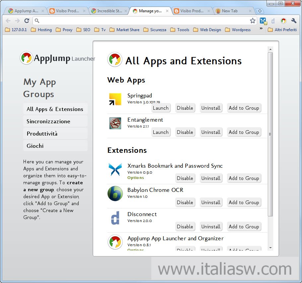Select the All Apps & Extensions group
302x283 pixels.
(55, 109)
